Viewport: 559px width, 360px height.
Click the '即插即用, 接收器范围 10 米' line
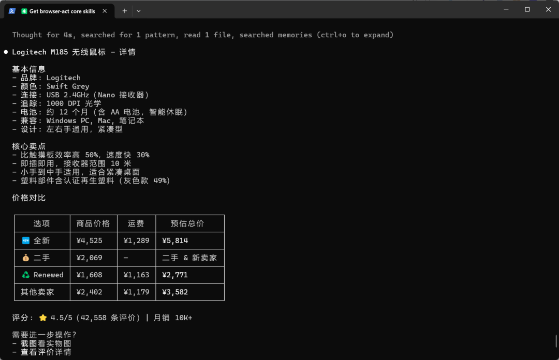pyautogui.click(x=71, y=163)
